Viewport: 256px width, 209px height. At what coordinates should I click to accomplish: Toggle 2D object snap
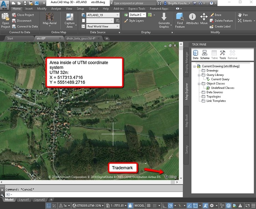tap(195, 205)
